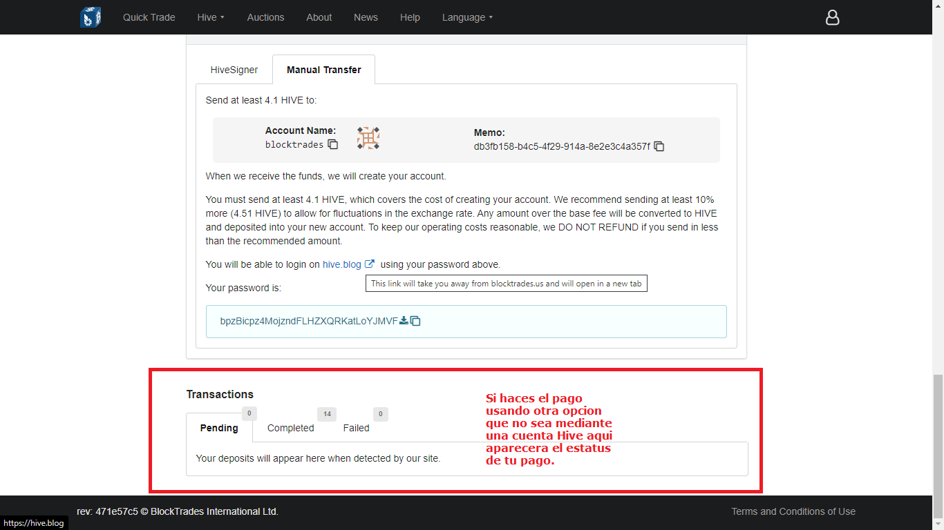Click the 'Your password is:' label
This screenshot has width=944, height=530.
(243, 288)
